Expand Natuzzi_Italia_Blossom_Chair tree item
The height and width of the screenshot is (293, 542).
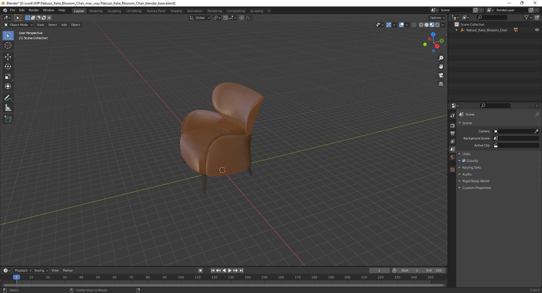457,30
